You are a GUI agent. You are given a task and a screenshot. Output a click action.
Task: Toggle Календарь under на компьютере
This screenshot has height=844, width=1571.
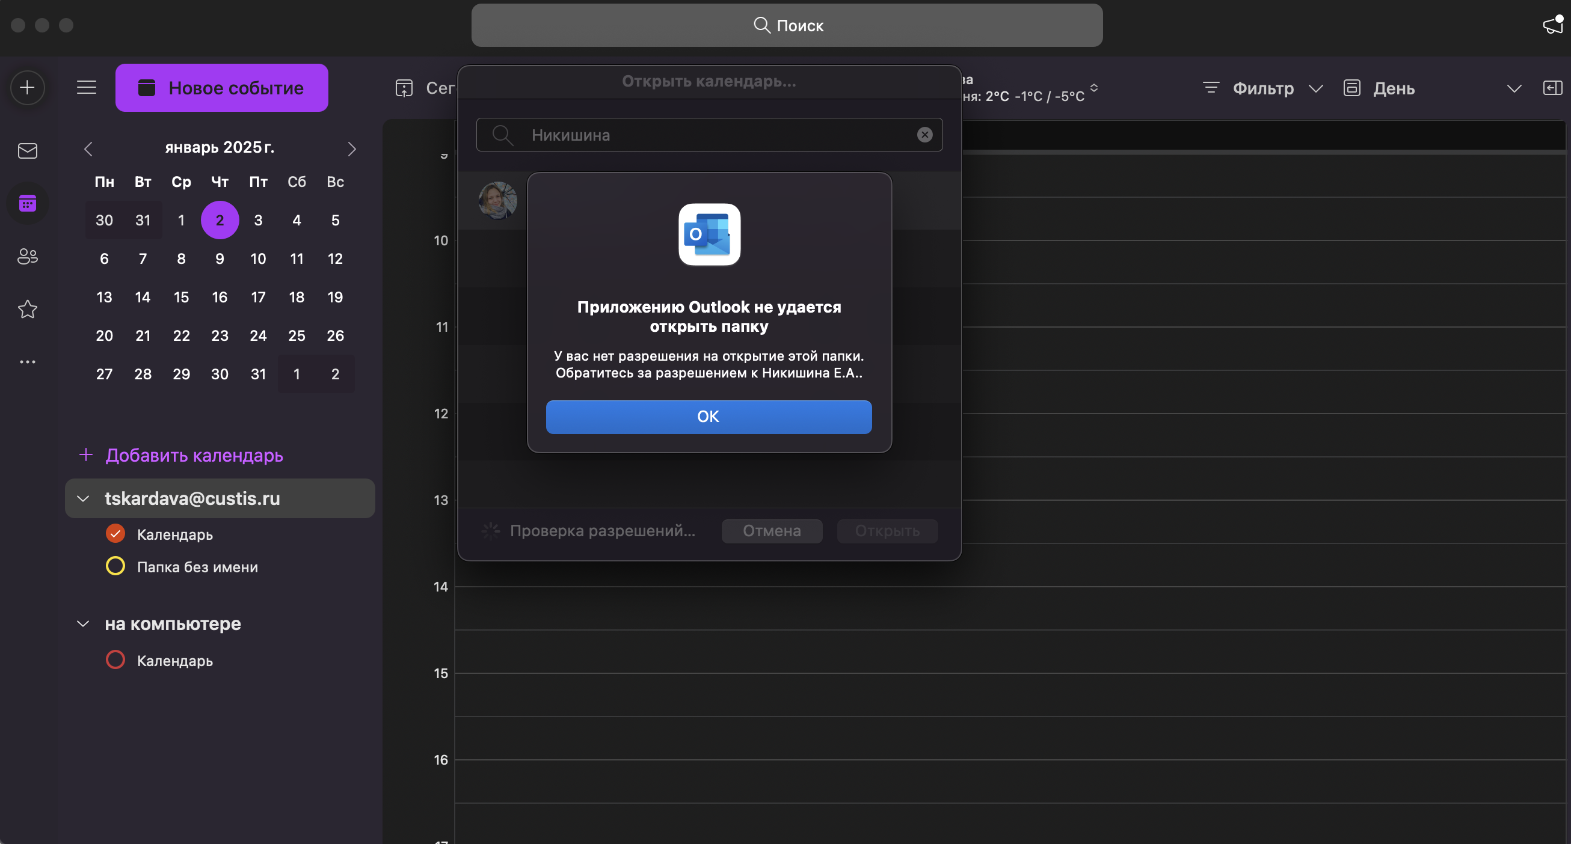pos(115,660)
